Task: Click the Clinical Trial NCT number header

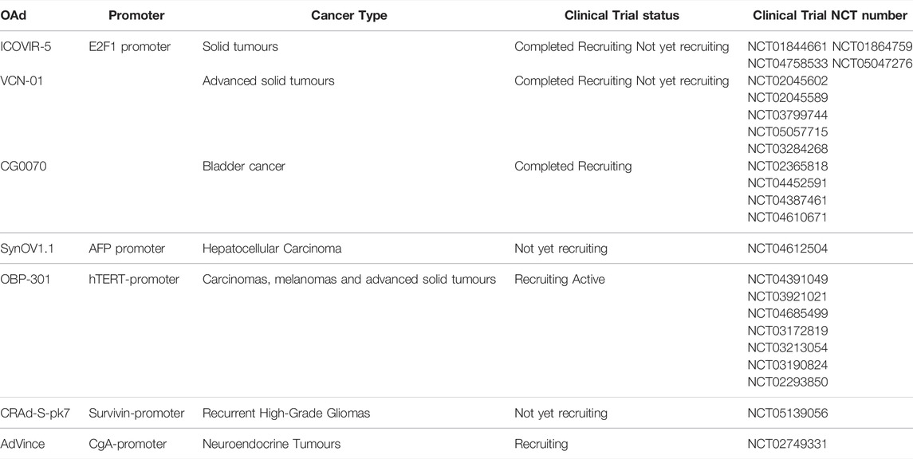Action: pyautogui.click(x=830, y=16)
